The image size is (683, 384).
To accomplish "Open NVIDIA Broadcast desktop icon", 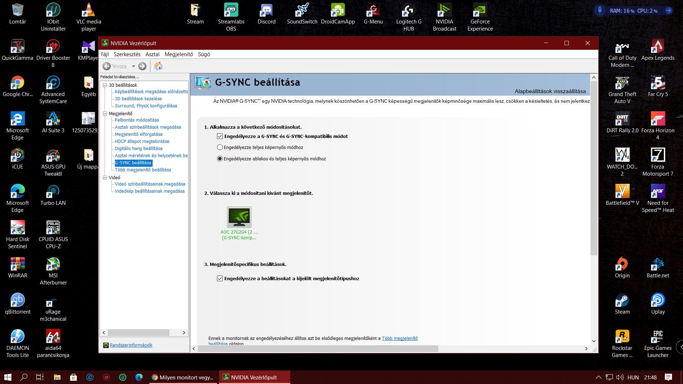I will click(x=444, y=17).
